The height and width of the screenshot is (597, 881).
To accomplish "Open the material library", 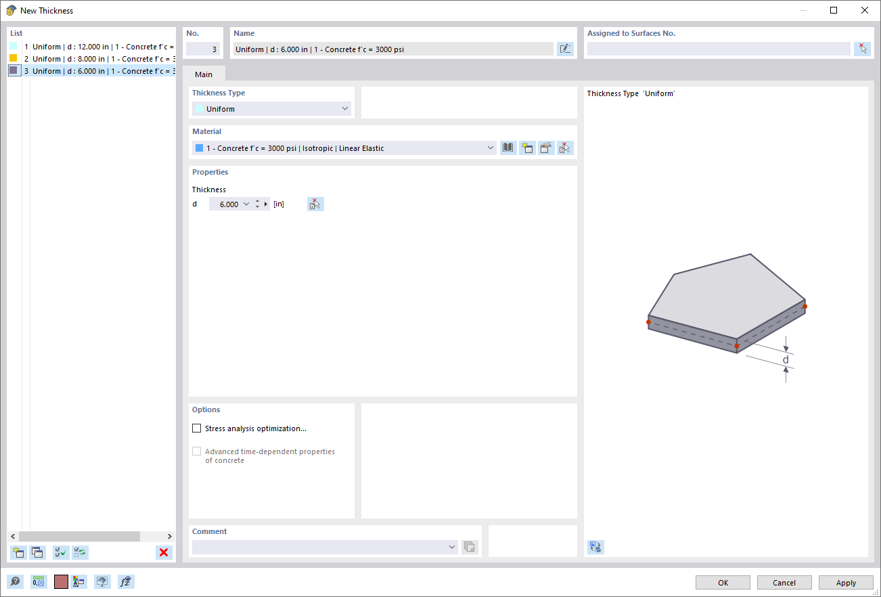I will pyautogui.click(x=507, y=148).
